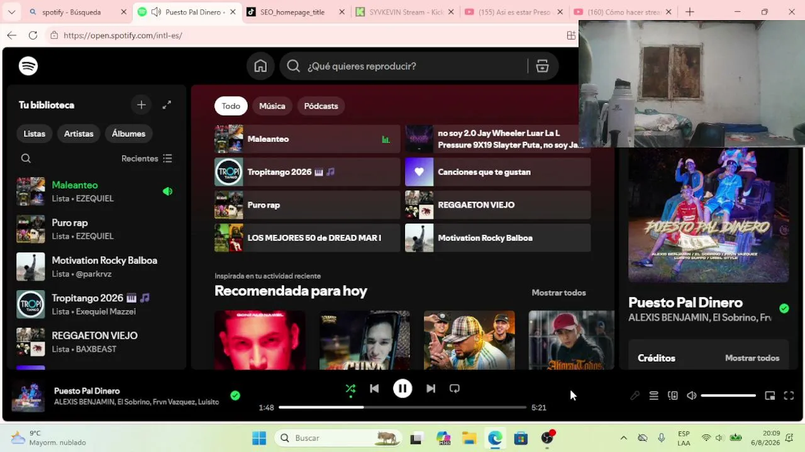Open the Canciones que te gustan shortcut tile

pyautogui.click(x=497, y=172)
